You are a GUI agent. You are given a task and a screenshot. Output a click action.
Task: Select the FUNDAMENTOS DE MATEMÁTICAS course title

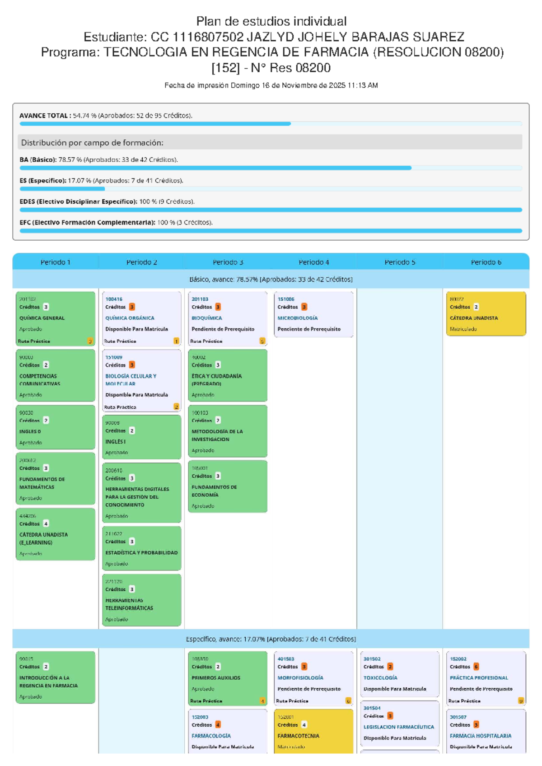tap(42, 483)
